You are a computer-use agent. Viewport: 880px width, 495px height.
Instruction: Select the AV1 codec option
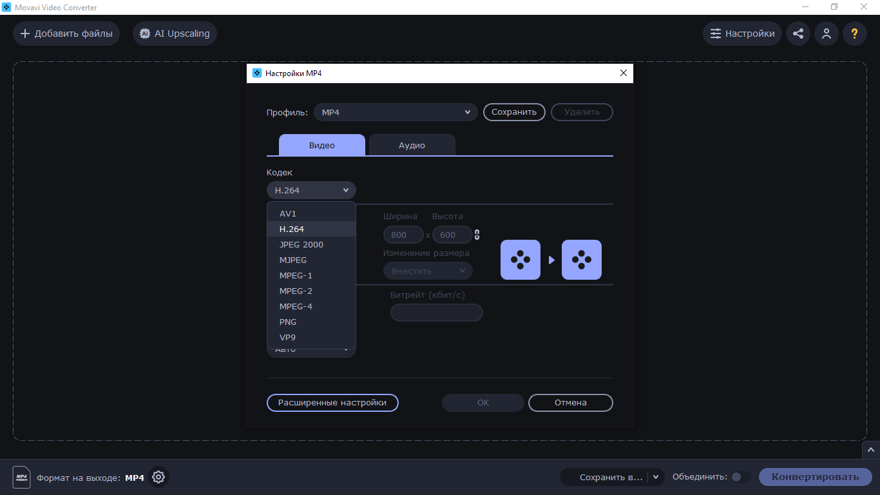click(311, 213)
